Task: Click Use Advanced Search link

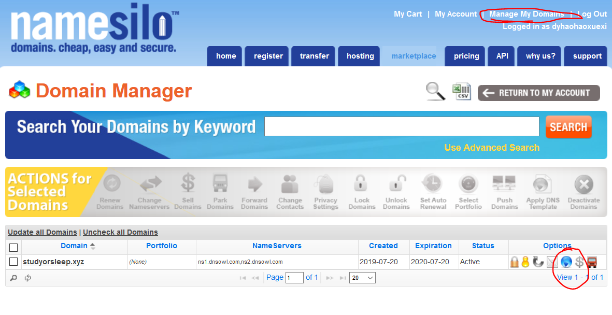Action: point(492,148)
